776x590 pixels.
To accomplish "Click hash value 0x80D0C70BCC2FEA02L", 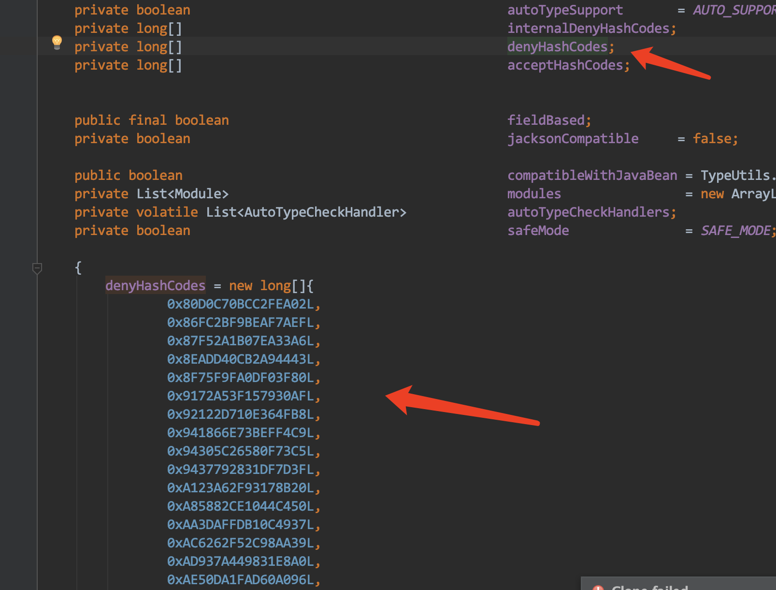I will pyautogui.click(x=240, y=304).
